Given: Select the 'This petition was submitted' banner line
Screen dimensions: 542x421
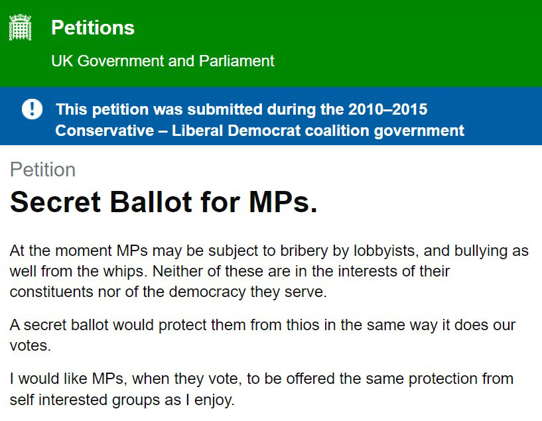Looking at the screenshot, I should pos(241,109).
